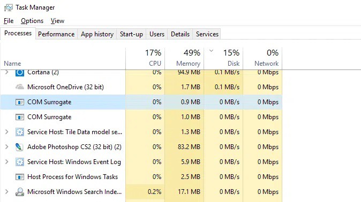The image size is (361, 202).
Task: Open the Start-up tab
Action: click(131, 34)
